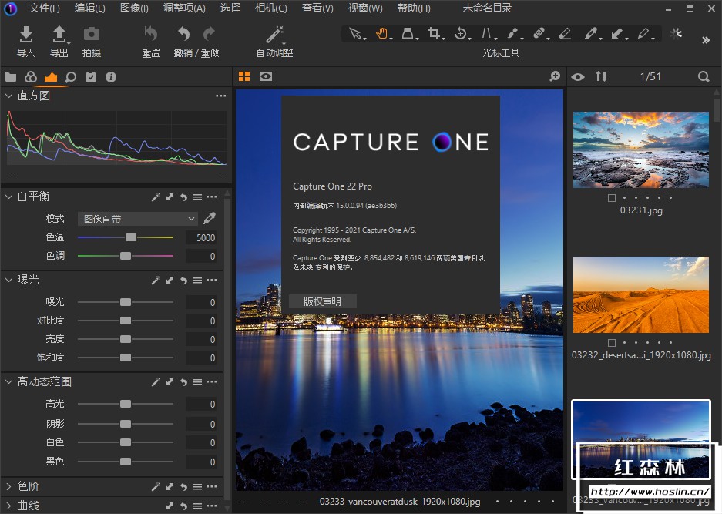Open the Color tool tab icon
This screenshot has width=722, height=514.
coord(31,77)
